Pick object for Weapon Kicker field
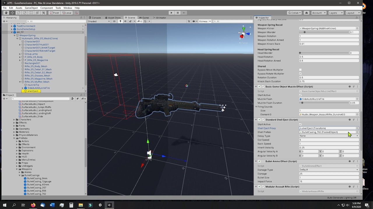The width and height of the screenshot is (373, 209). tap(357, 28)
